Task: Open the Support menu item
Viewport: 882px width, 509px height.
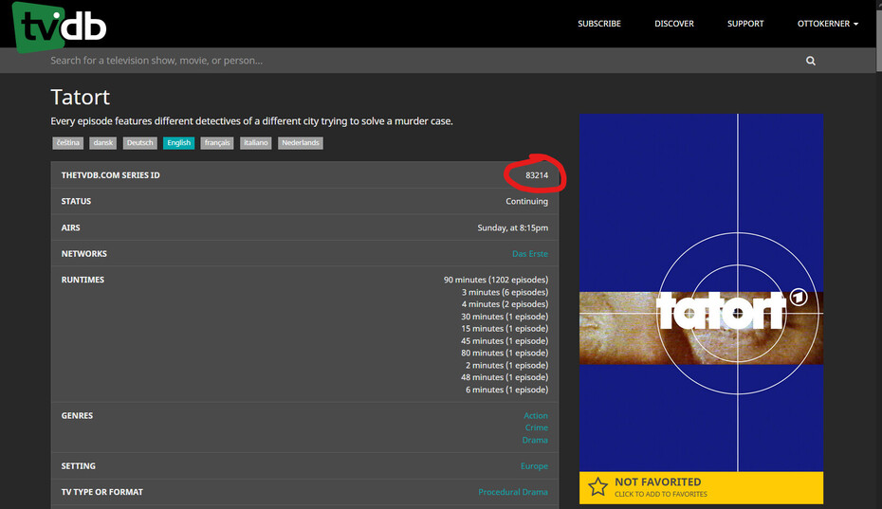Action: pos(745,24)
